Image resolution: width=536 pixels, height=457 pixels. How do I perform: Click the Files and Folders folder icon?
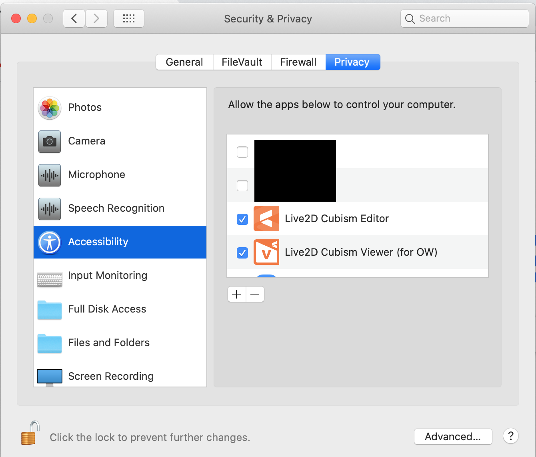(x=50, y=343)
